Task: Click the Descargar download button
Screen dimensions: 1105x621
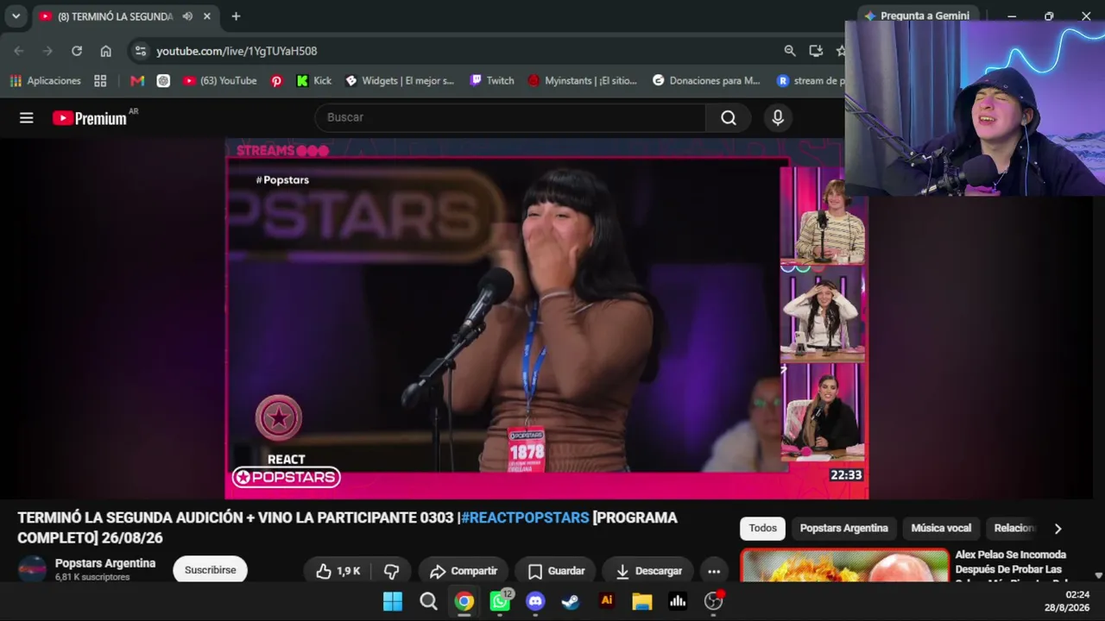Action: pyautogui.click(x=648, y=571)
